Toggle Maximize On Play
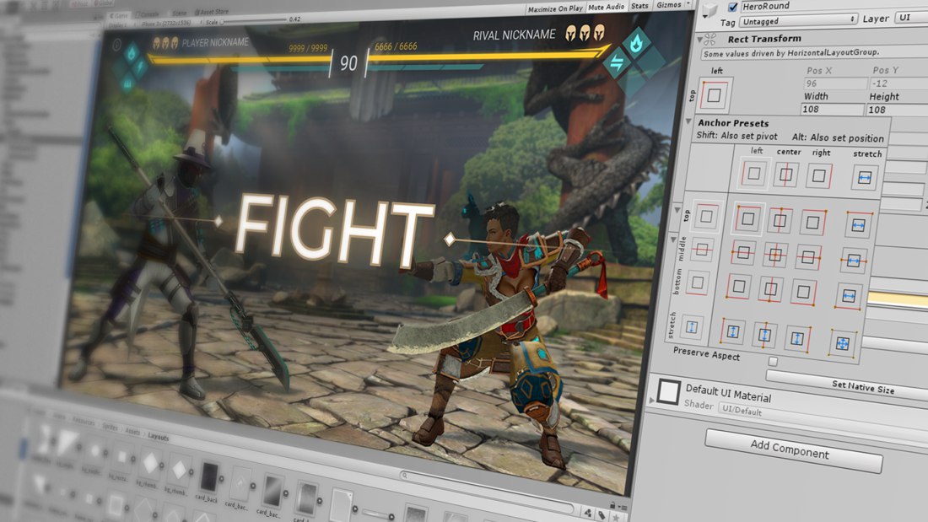The image size is (928, 522). point(555,9)
